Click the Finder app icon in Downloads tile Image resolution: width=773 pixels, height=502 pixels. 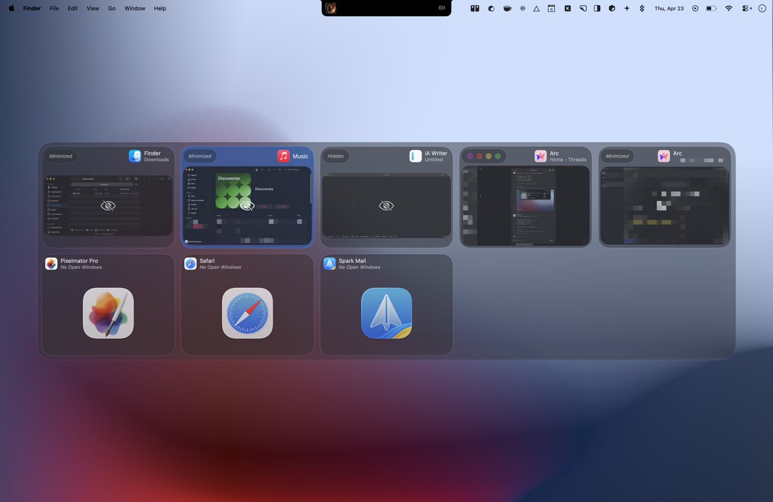(x=135, y=156)
